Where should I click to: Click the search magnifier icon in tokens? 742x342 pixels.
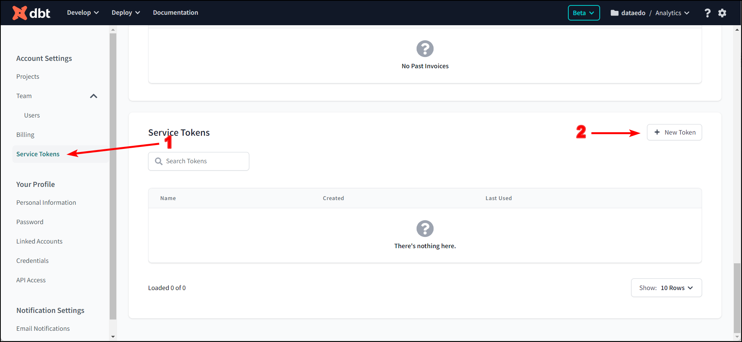pyautogui.click(x=159, y=161)
